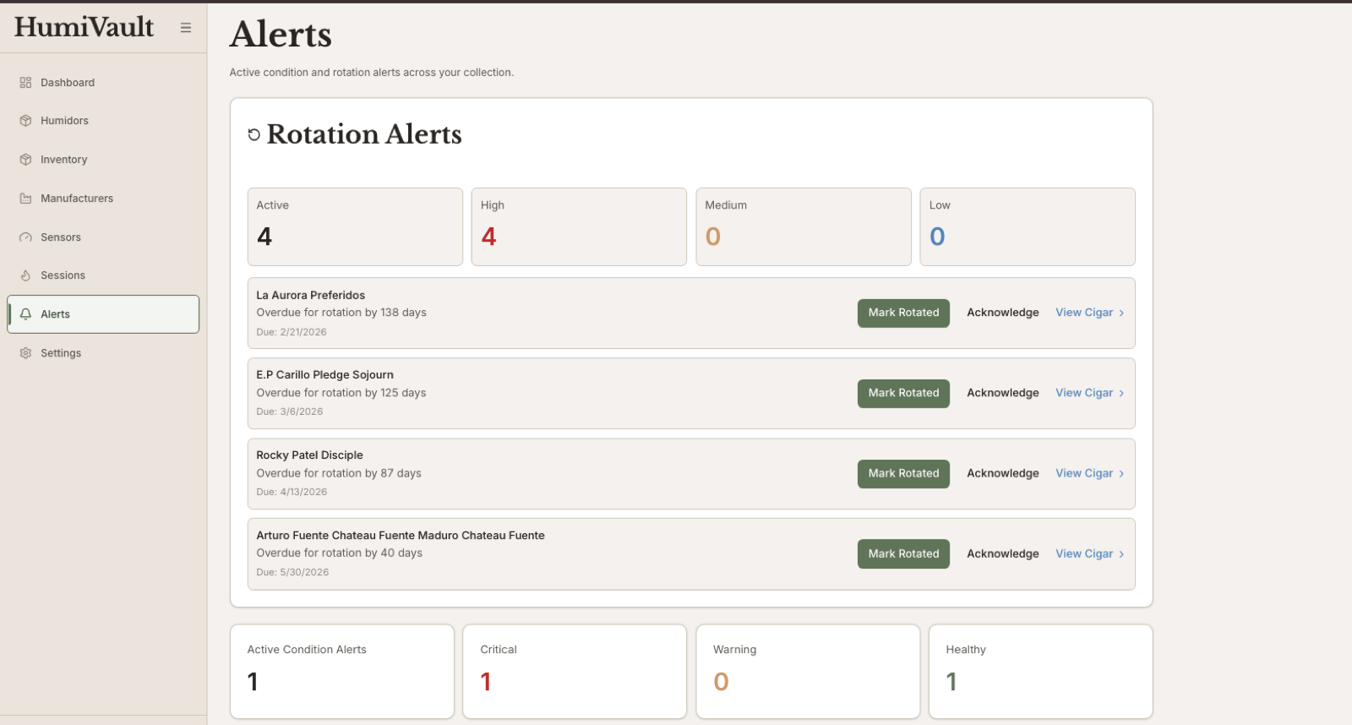Click the Warning condition card
Image resolution: width=1352 pixels, height=725 pixels.
pyautogui.click(x=808, y=672)
